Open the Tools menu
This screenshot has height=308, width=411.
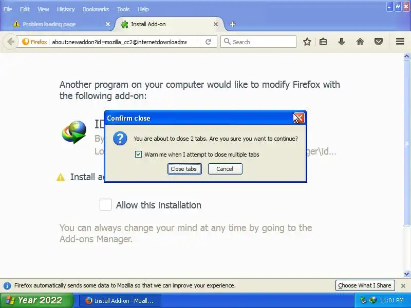pyautogui.click(x=123, y=9)
